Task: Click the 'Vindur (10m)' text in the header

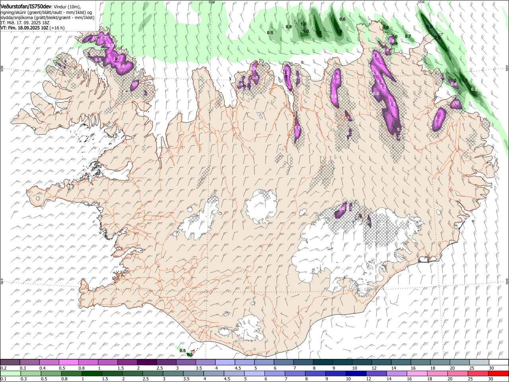Action: tap(67, 6)
